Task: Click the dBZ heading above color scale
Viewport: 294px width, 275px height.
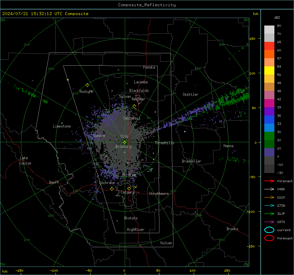Action: [x=277, y=17]
